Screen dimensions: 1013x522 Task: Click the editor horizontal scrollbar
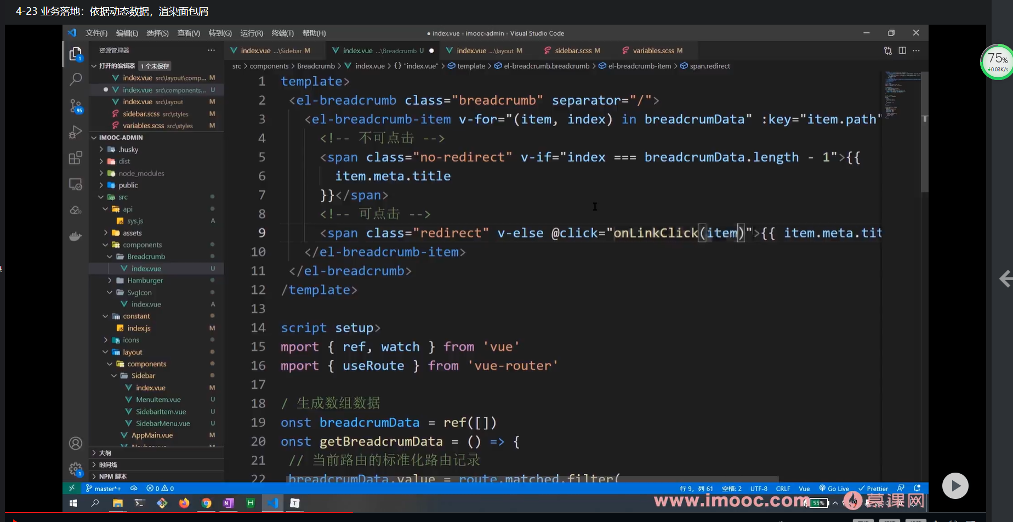[532, 479]
